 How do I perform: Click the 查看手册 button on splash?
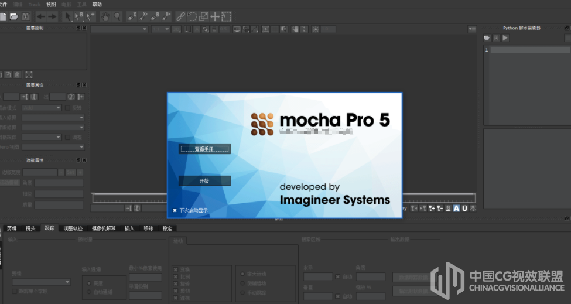click(x=204, y=149)
